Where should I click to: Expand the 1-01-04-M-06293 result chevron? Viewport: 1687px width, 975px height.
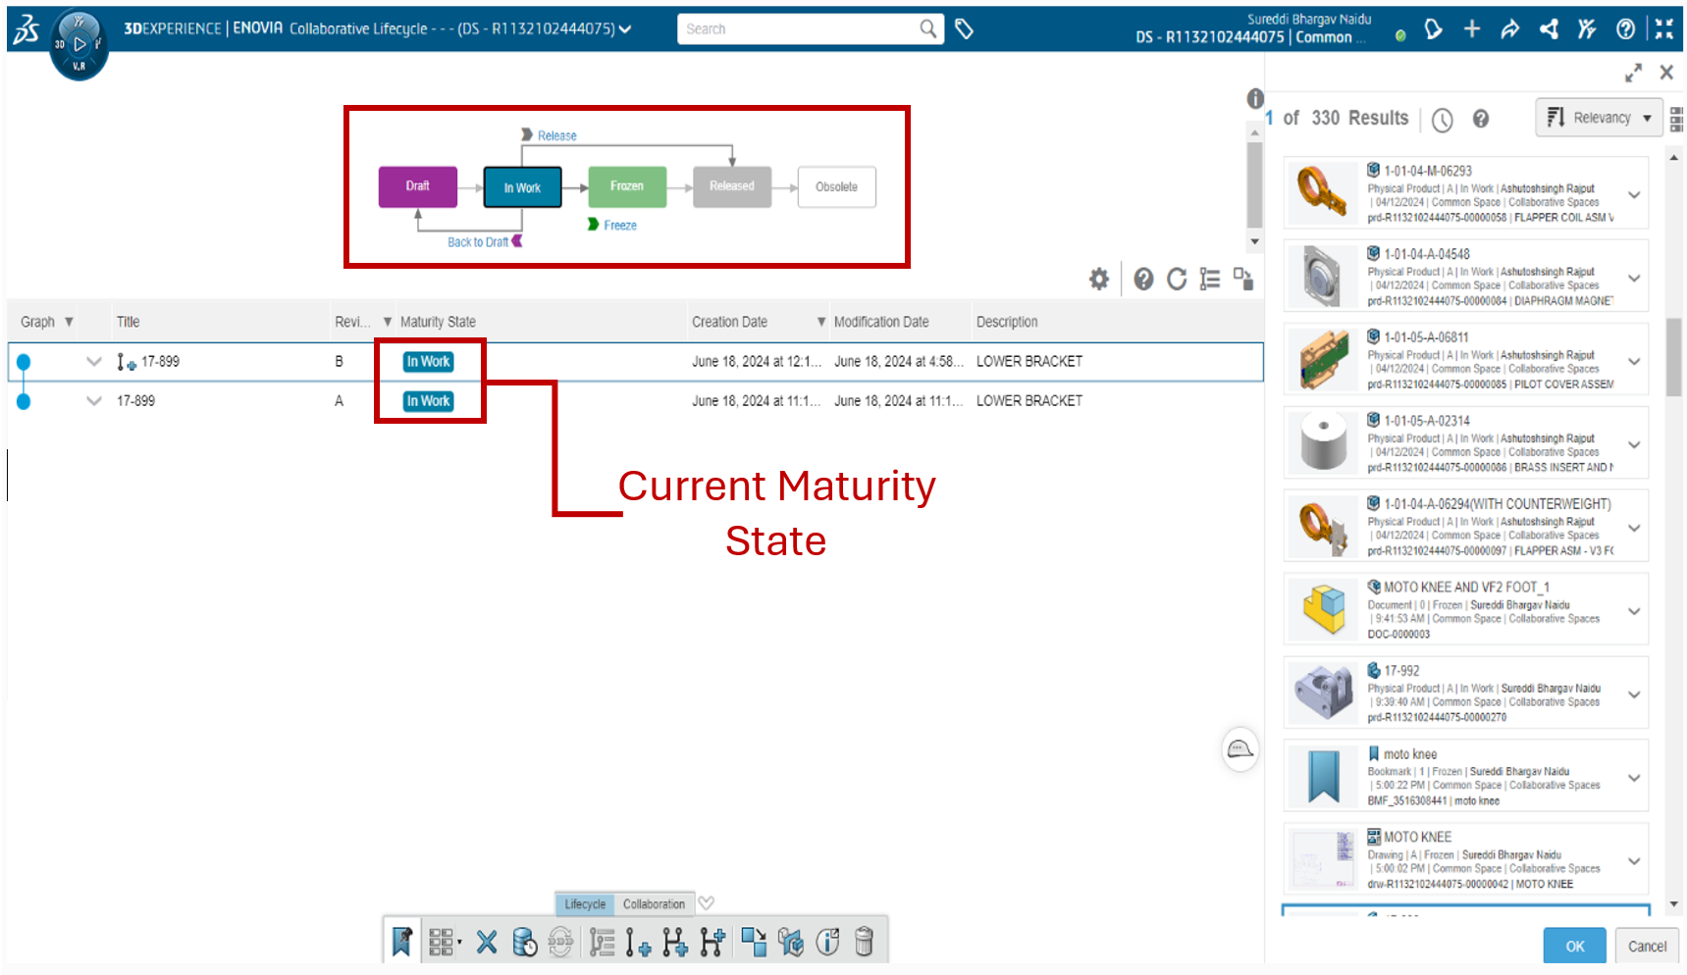coord(1634,194)
